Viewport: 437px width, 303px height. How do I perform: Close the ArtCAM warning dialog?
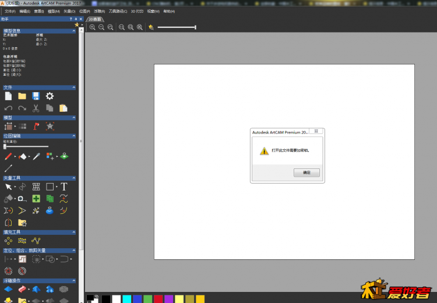(x=316, y=131)
